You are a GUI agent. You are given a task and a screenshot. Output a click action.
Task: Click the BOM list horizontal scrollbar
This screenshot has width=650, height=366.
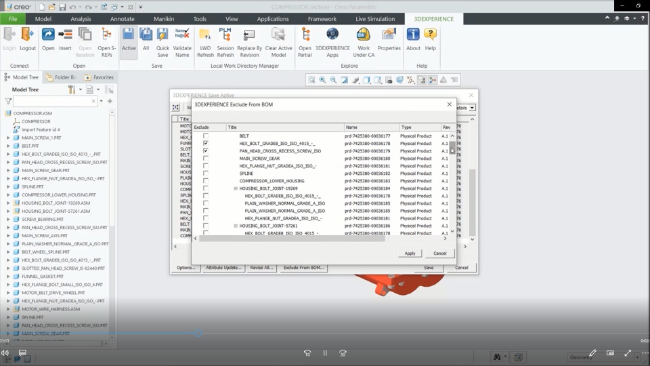point(292,239)
